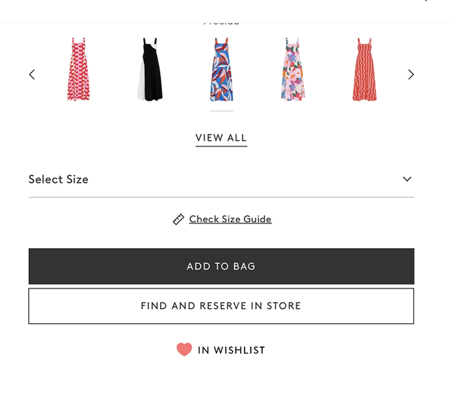450x397 pixels.
Task: Select the red and pink checkered dress
Action: (78, 70)
